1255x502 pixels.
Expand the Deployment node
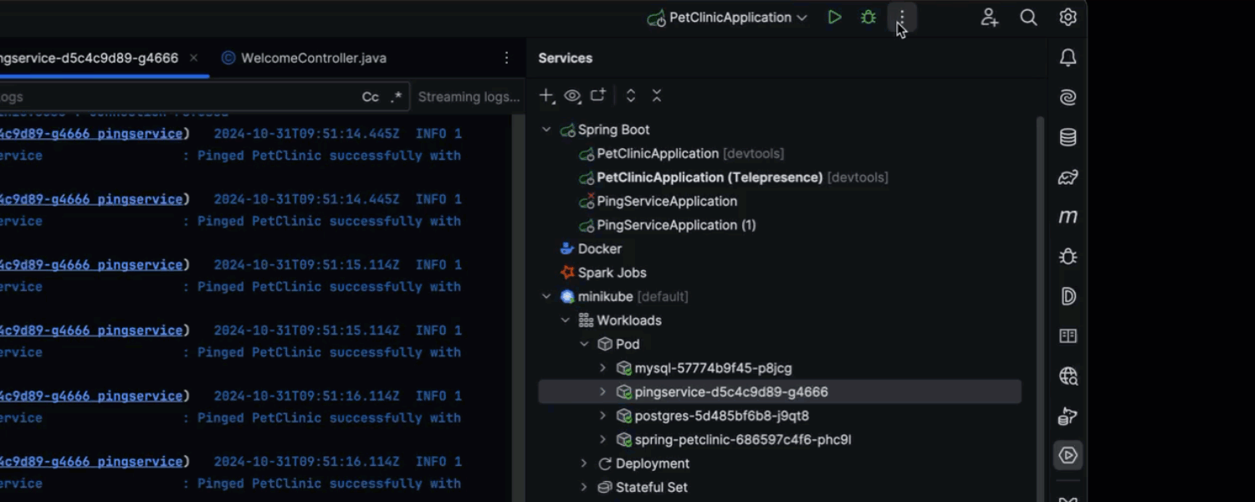tap(584, 464)
